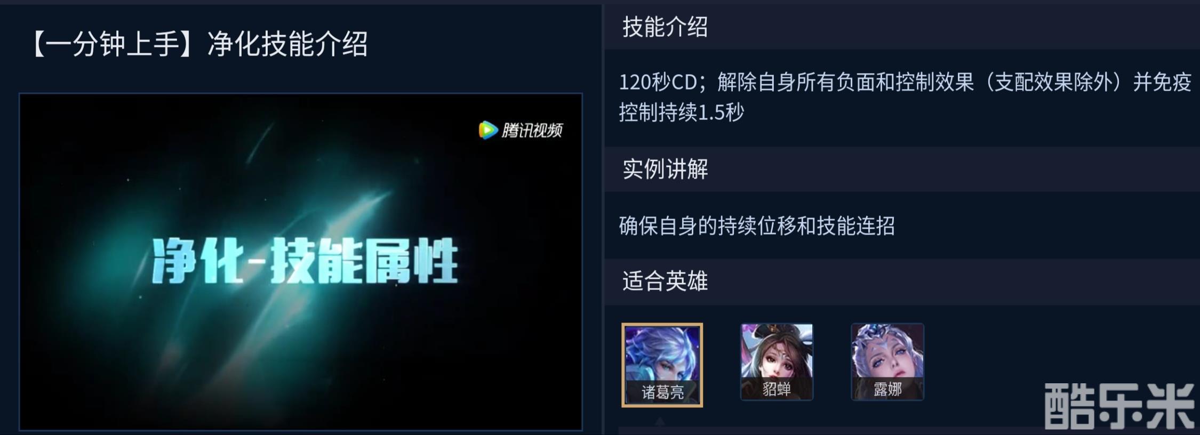1200x435 pixels.
Task: Select the 诸葛亮 hero portrait
Action: click(x=662, y=365)
